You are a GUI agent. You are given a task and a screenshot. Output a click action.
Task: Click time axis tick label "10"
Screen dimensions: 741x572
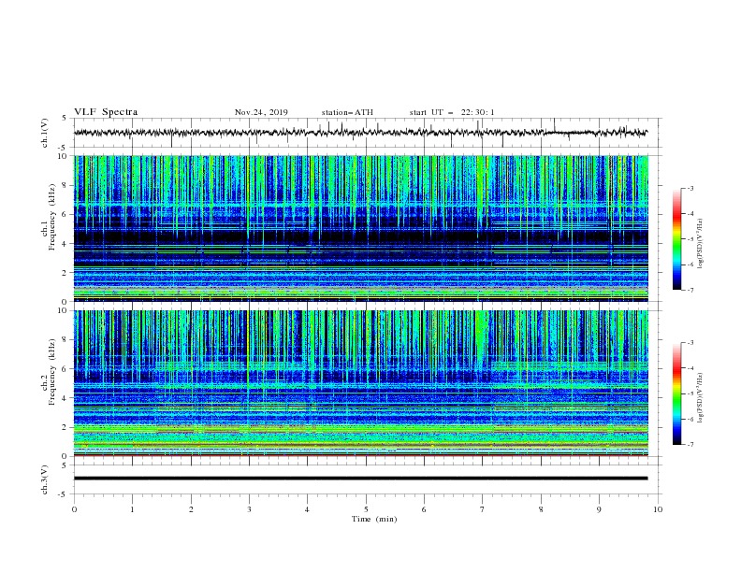point(658,509)
